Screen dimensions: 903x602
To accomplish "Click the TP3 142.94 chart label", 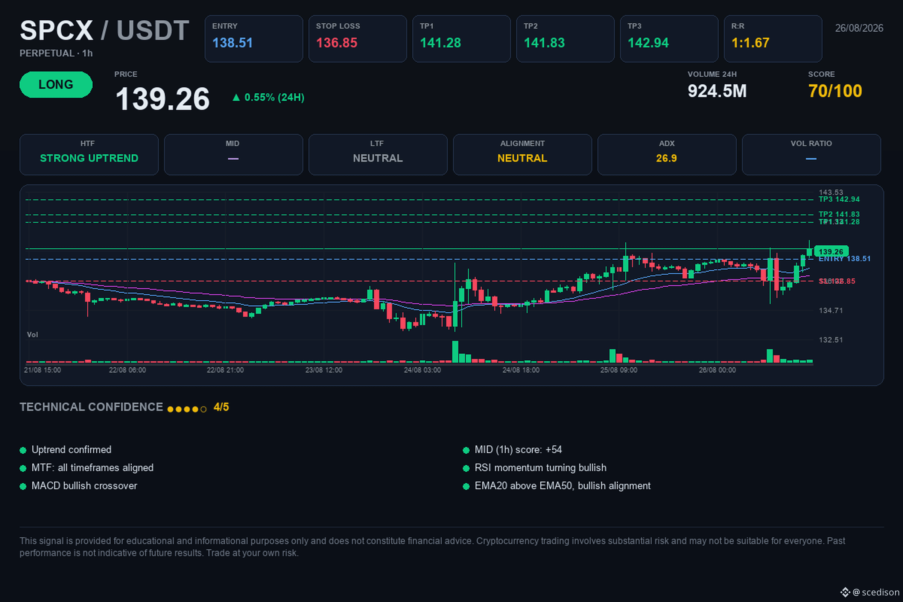I will point(839,199).
